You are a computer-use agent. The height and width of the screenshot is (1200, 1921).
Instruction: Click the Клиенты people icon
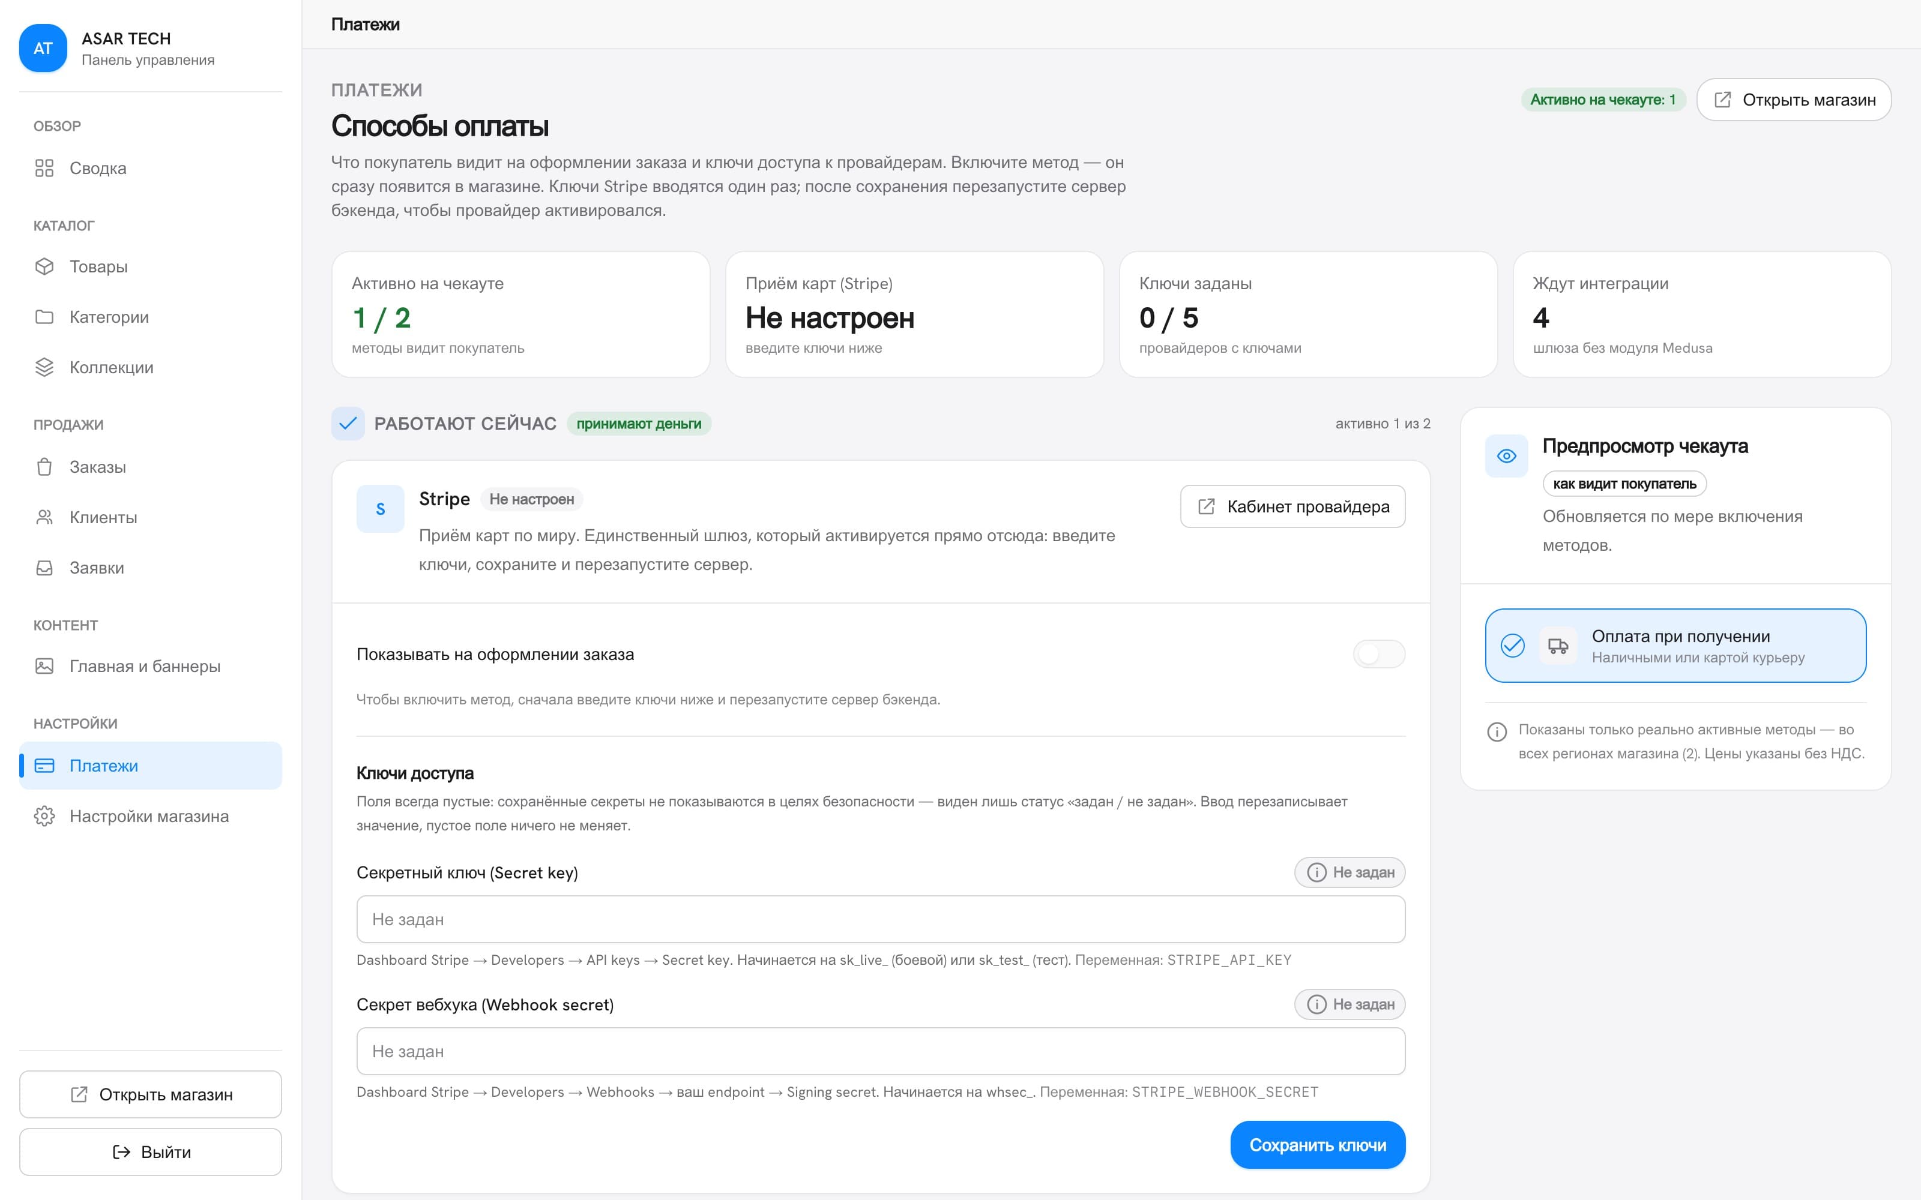pos(44,517)
